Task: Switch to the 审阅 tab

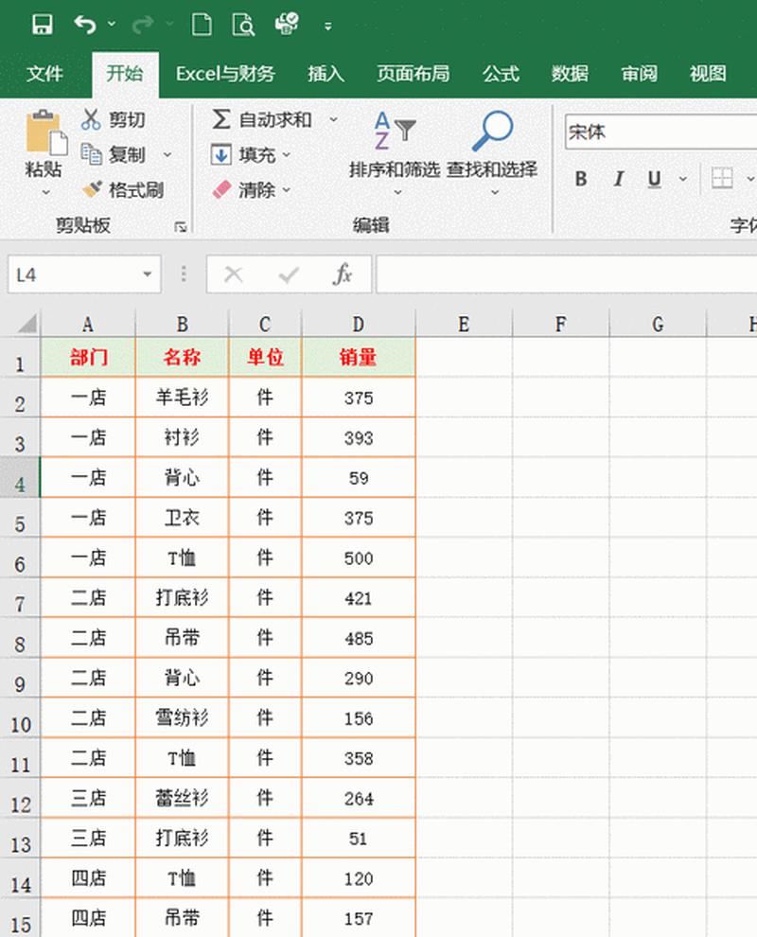Action: tap(639, 74)
